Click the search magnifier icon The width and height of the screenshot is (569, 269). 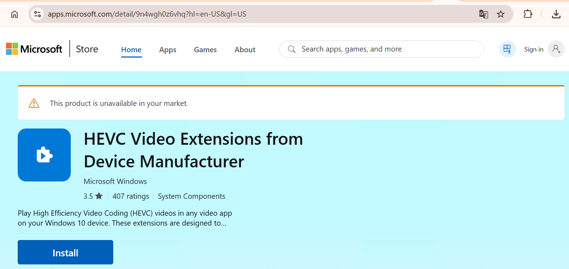pyautogui.click(x=292, y=49)
